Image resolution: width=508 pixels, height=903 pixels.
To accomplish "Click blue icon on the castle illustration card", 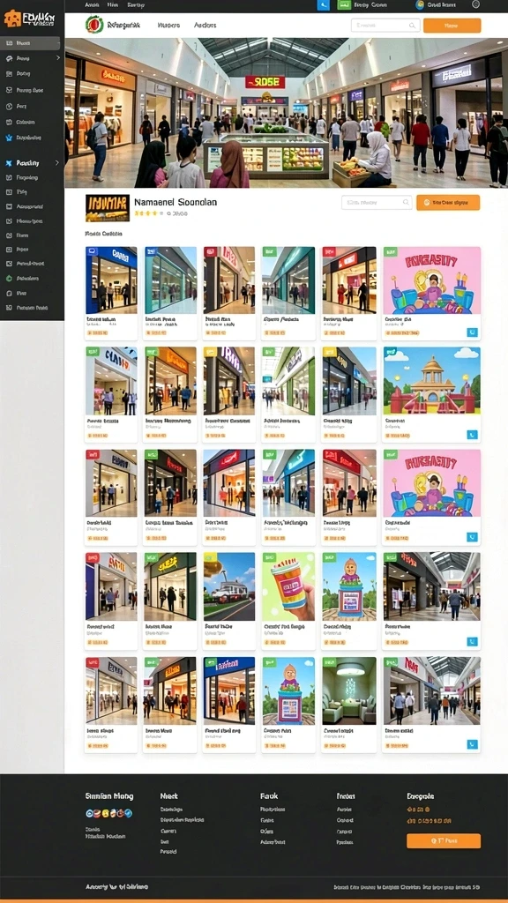I will pyautogui.click(x=473, y=435).
